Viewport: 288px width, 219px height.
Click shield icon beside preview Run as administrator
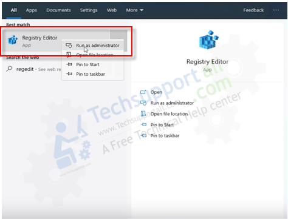tap(143, 103)
